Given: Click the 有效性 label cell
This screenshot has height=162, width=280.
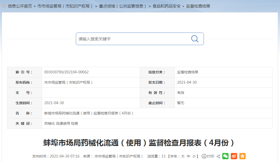Looking at the screenshot, I should [157, 93].
